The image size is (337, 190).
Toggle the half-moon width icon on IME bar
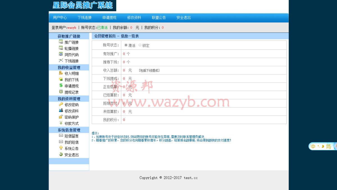(323, 146)
